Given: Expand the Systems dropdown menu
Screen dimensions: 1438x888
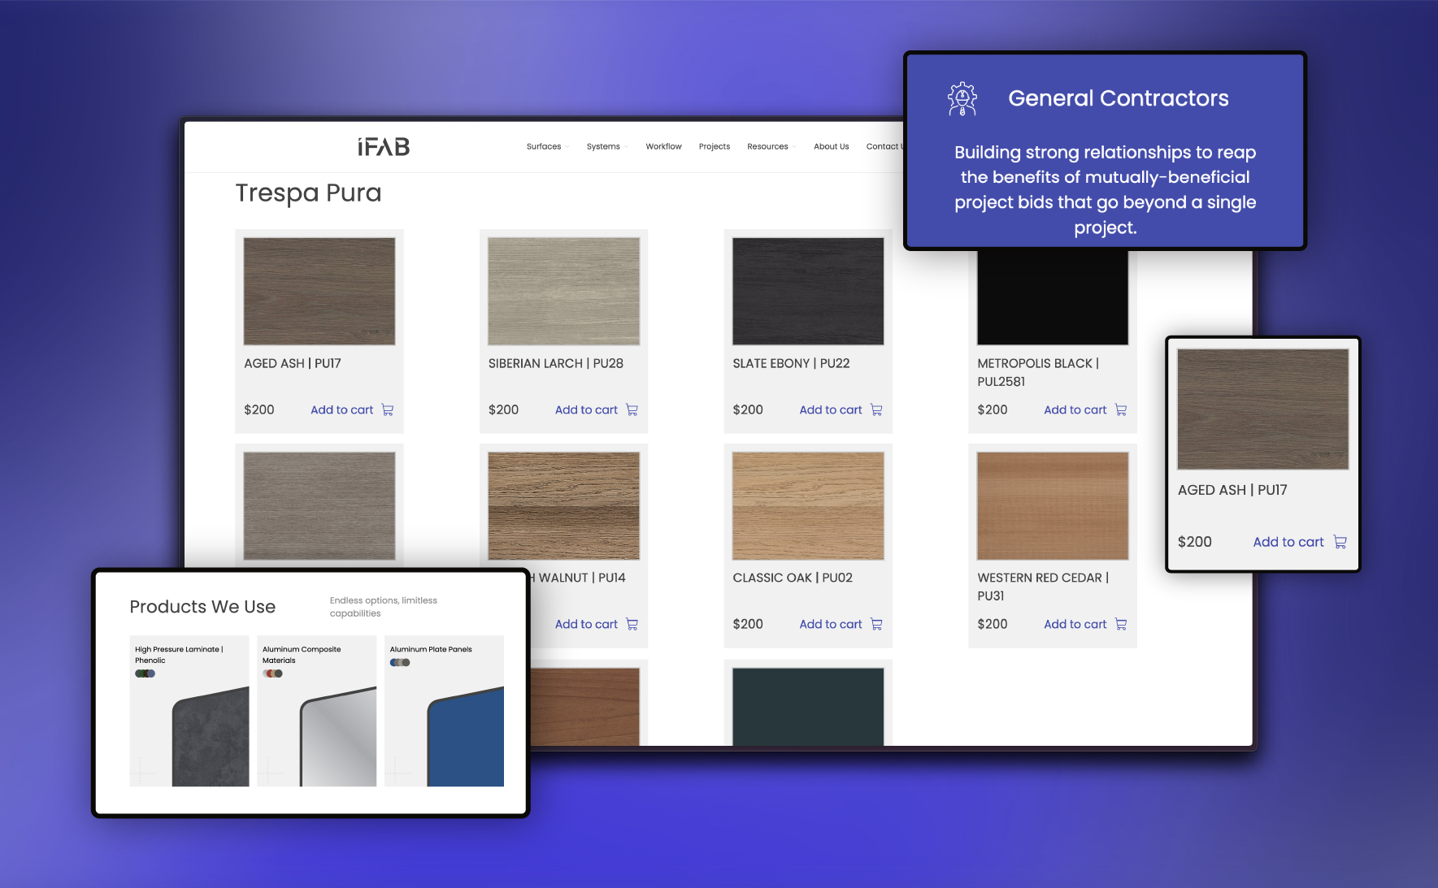Looking at the screenshot, I should [606, 147].
